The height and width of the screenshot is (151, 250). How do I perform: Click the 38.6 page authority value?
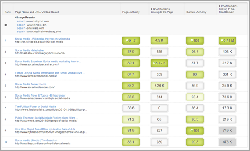click(131, 108)
